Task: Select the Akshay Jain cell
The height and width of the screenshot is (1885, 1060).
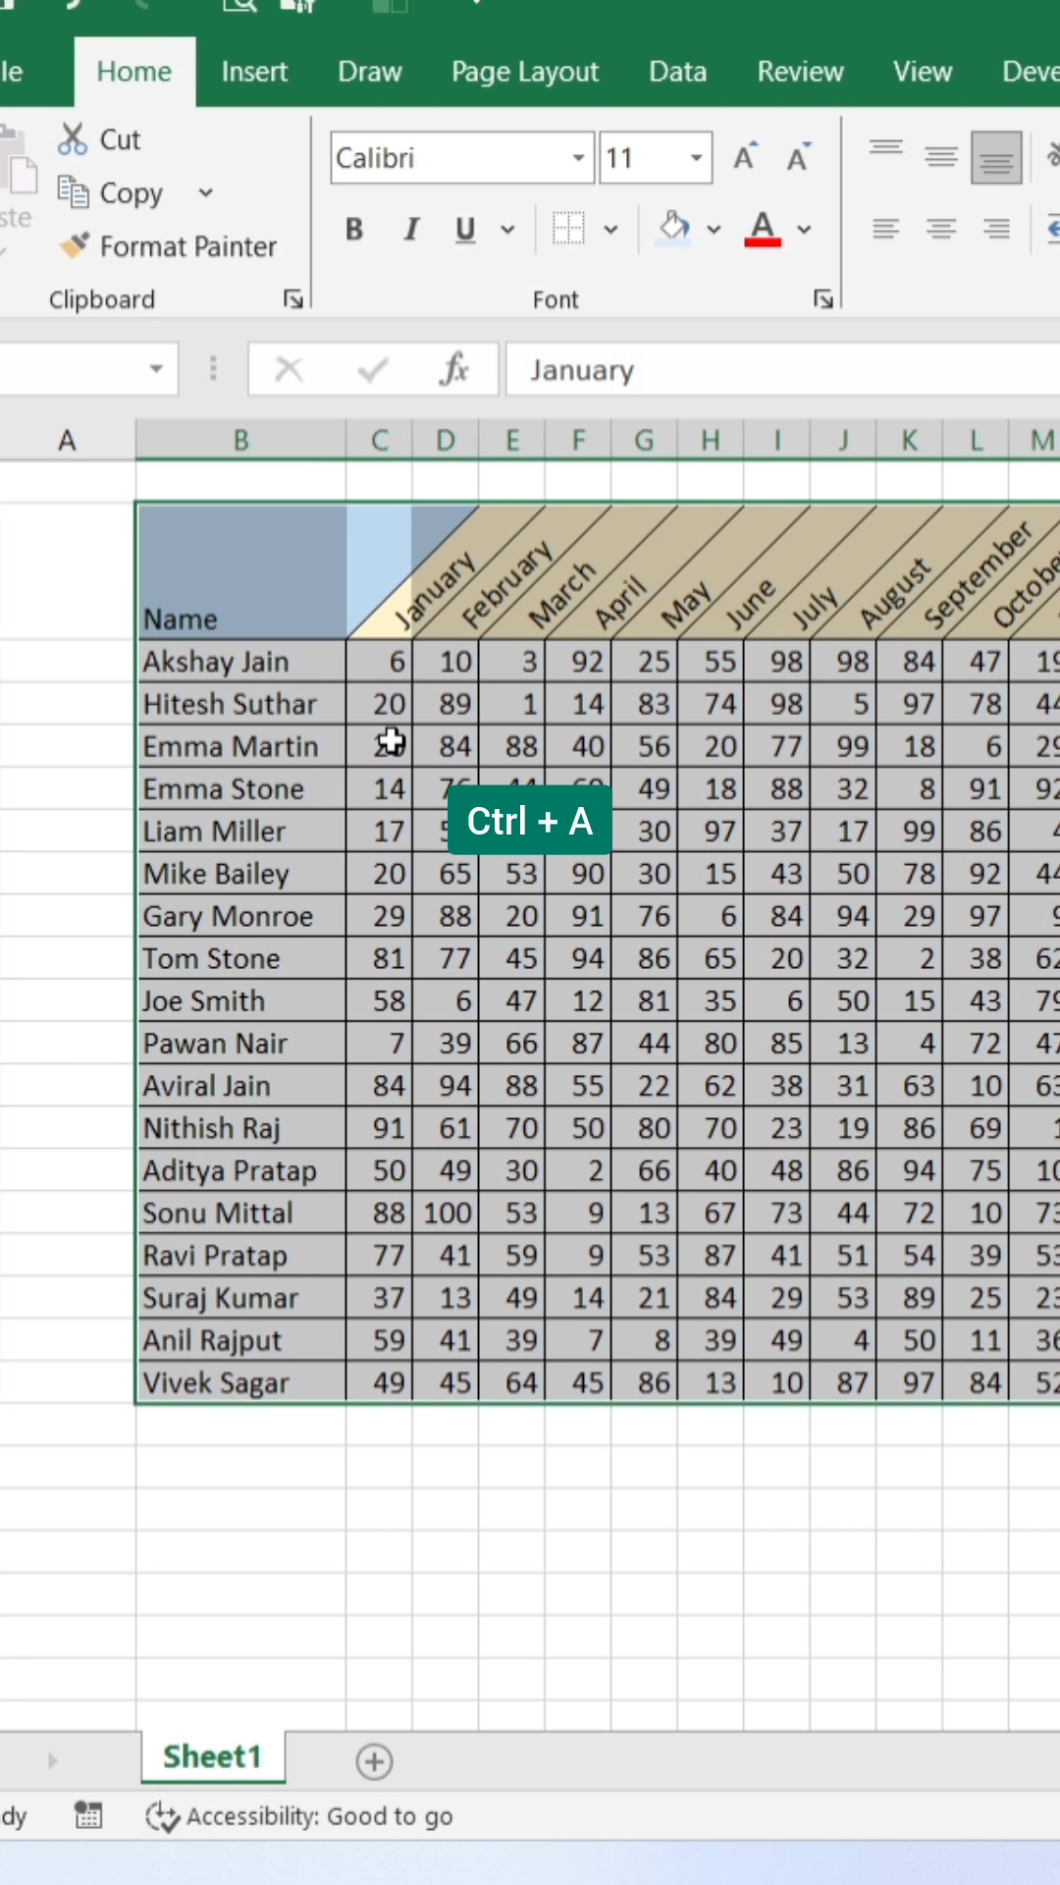Action: tap(241, 662)
